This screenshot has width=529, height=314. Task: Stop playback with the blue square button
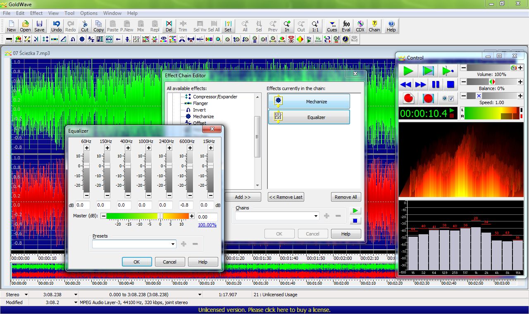point(450,85)
